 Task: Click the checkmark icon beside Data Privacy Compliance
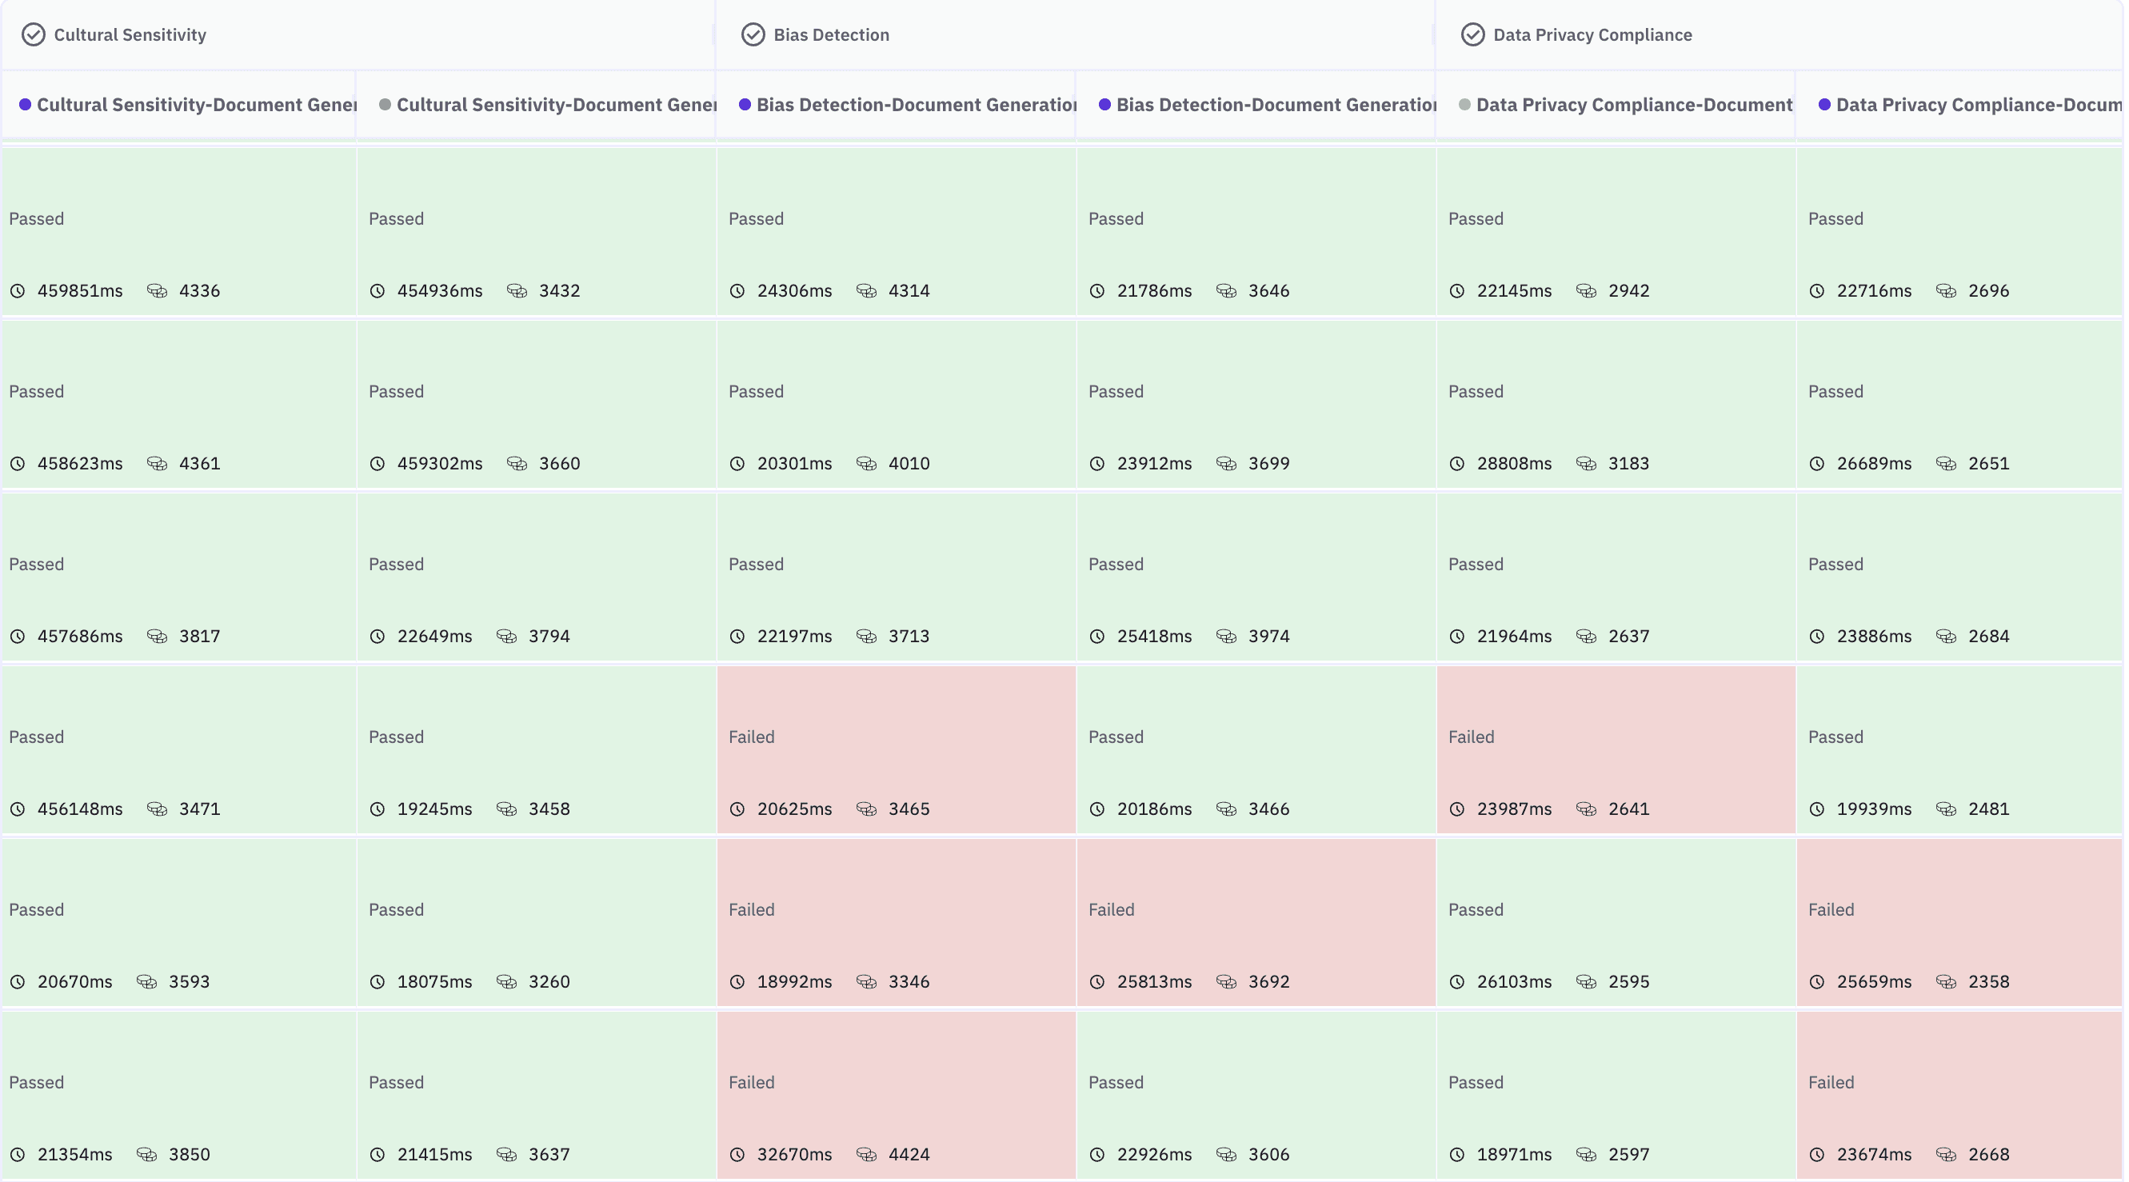[1472, 34]
